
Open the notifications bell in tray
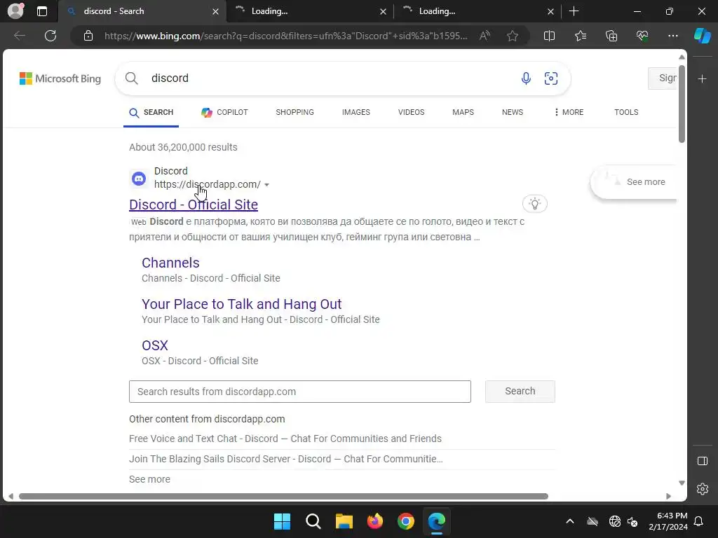[699, 521]
